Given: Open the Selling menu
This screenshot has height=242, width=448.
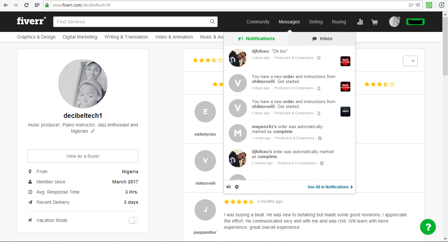Looking at the screenshot, I should 316,22.
